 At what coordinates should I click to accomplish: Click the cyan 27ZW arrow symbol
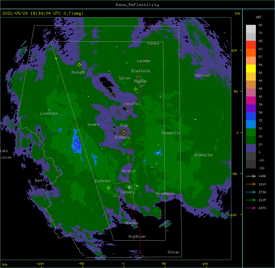251,192
